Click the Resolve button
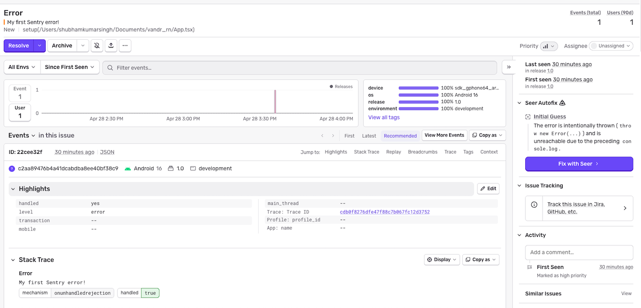This screenshot has height=308, width=641. (19, 46)
